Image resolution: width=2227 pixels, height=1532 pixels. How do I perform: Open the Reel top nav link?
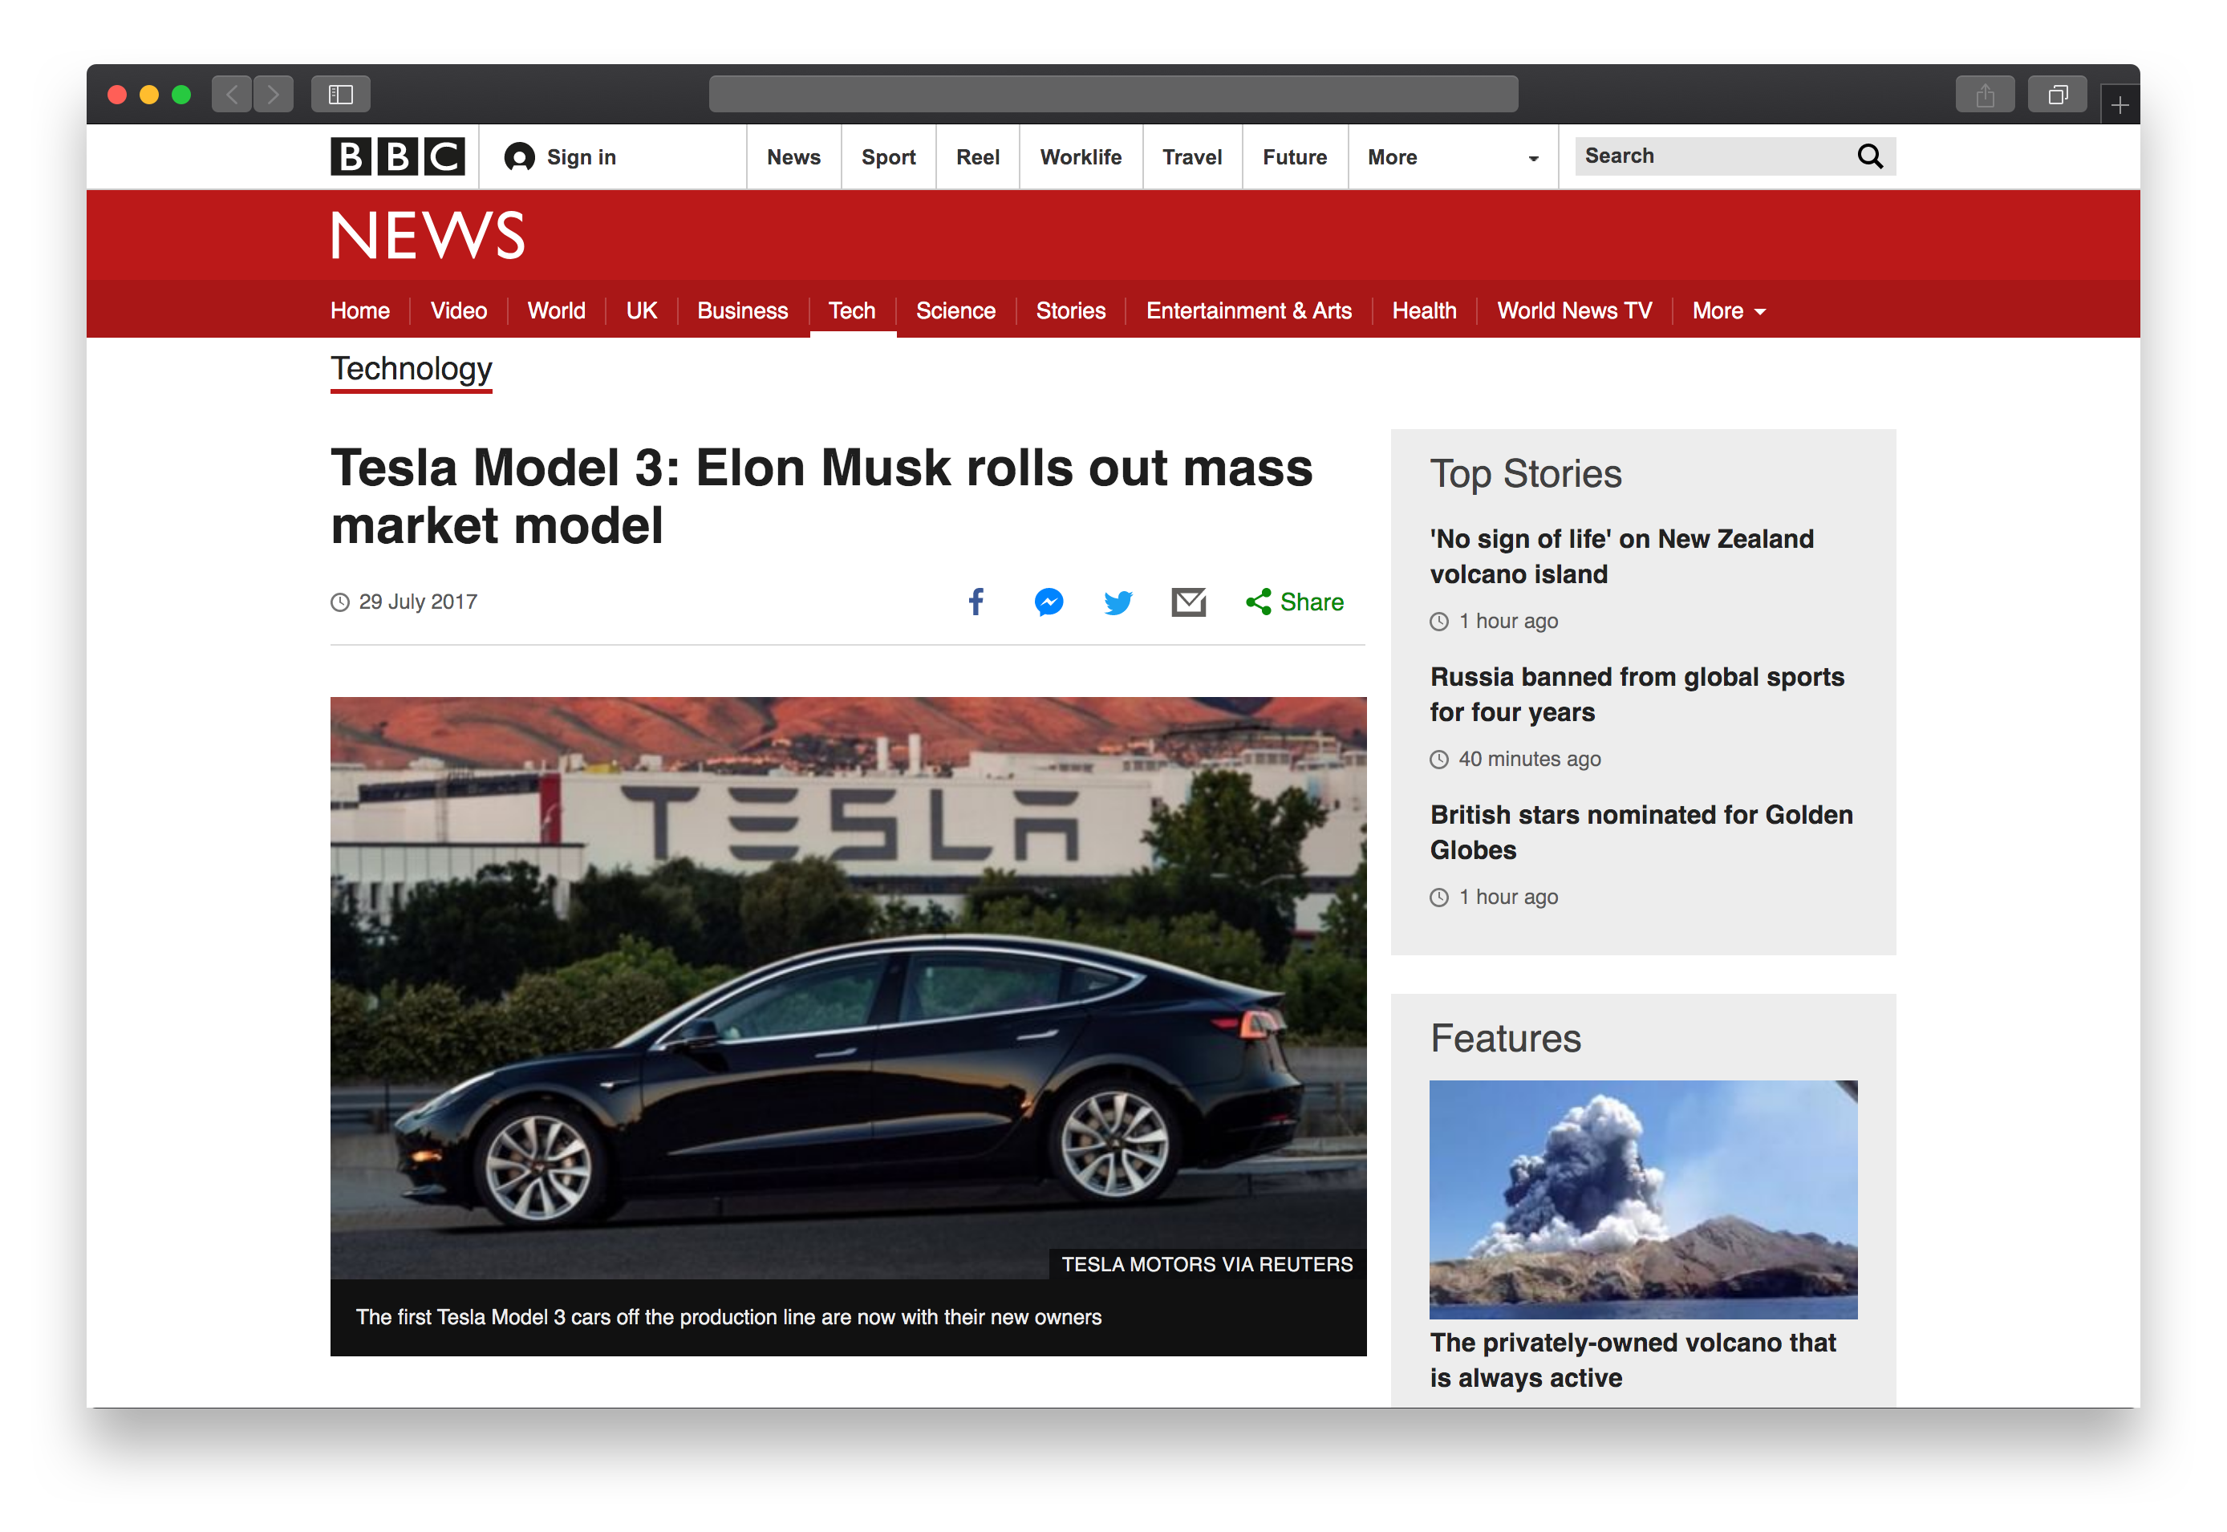977,157
